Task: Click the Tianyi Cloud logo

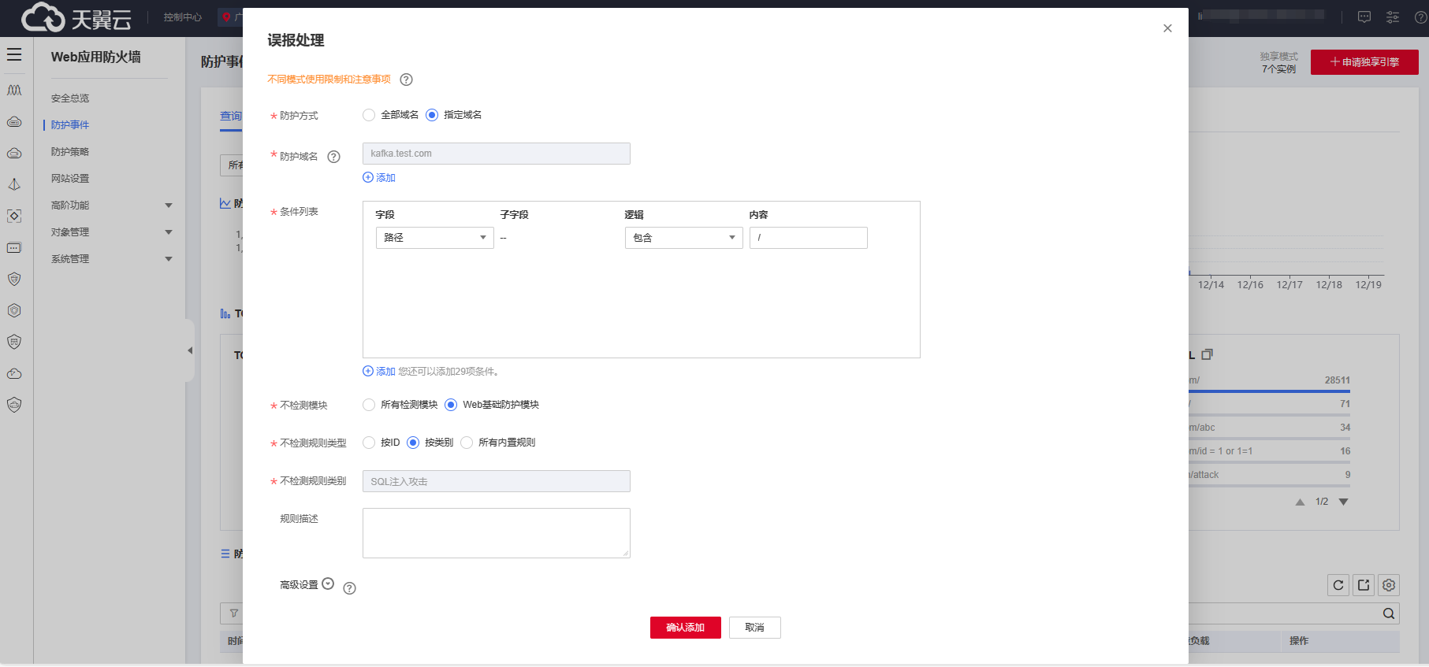Action: tap(76, 17)
